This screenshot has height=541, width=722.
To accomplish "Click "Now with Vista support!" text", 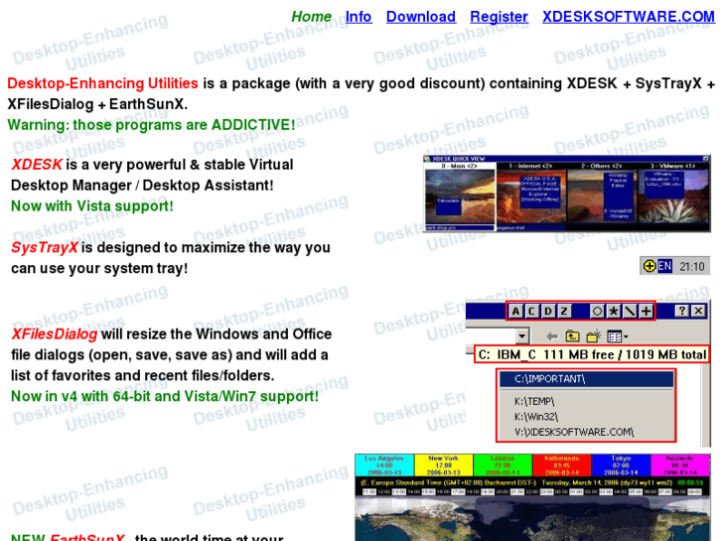I will tap(92, 205).
